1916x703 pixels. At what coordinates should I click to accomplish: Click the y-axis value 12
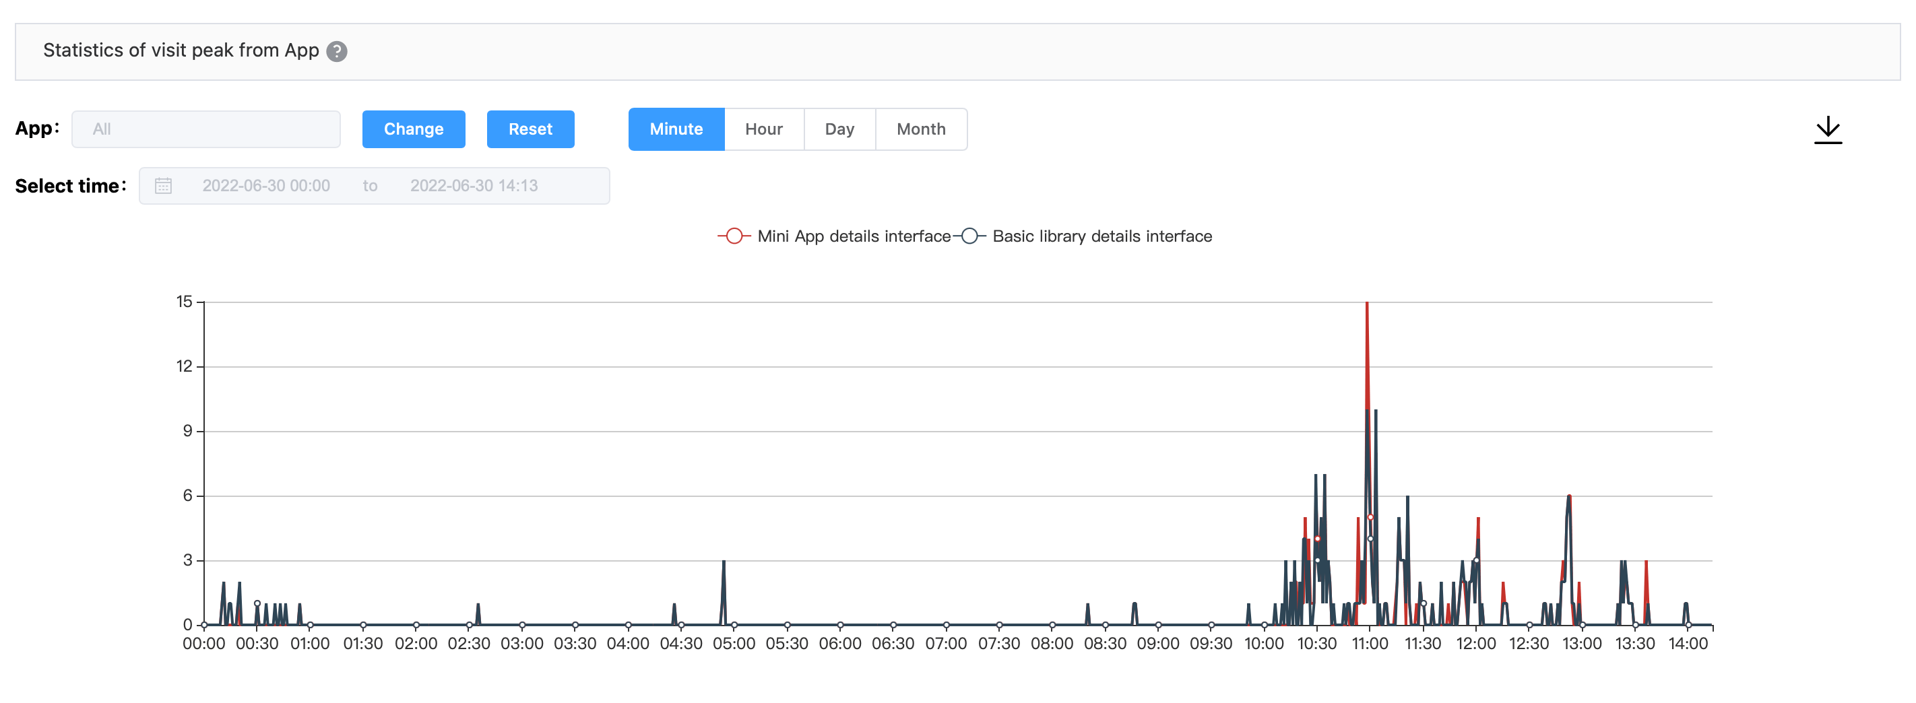[185, 366]
